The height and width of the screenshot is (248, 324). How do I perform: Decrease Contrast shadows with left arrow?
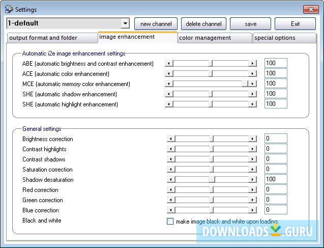point(171,159)
